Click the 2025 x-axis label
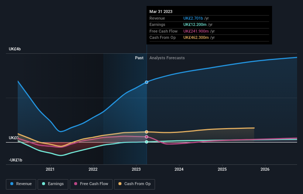The width and height of the screenshot is (303, 194). (222, 169)
